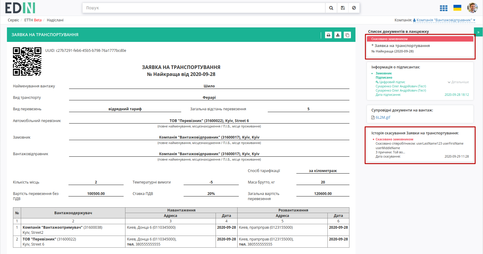Click the search magnifier icon
This screenshot has height=254, width=483.
coord(331,8)
